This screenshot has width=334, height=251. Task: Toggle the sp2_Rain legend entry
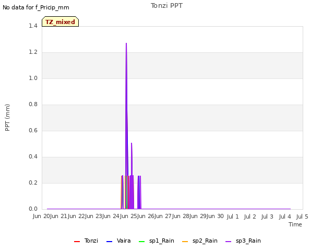pyautogui.click(x=200, y=241)
